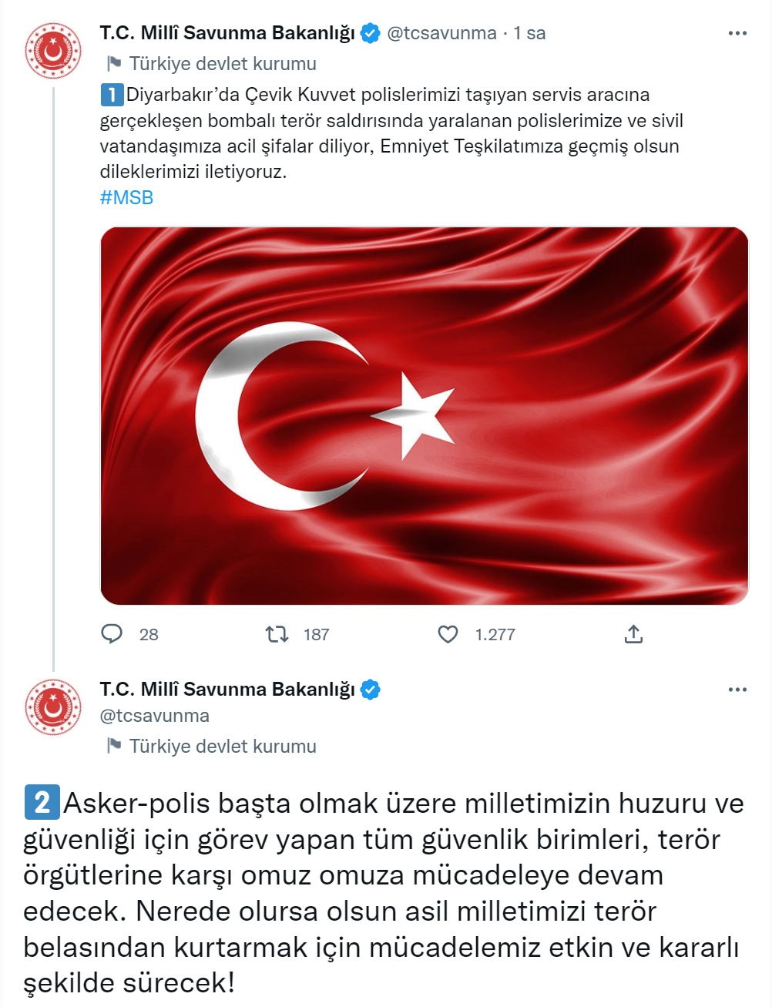Click the reply speech bubble icon

[112, 634]
